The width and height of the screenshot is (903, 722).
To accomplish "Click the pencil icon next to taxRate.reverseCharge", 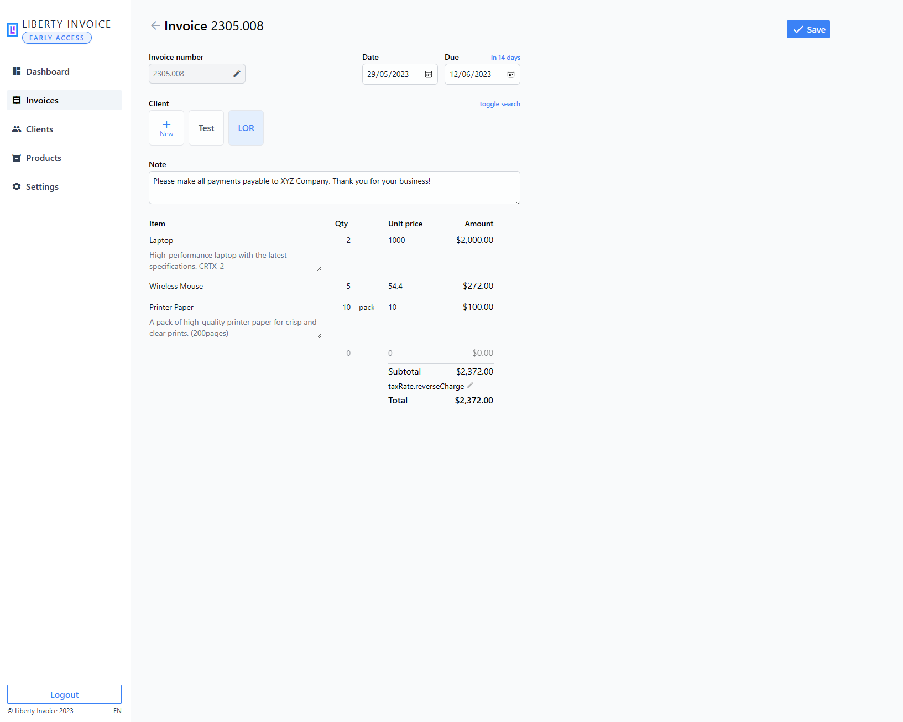I will tap(470, 386).
